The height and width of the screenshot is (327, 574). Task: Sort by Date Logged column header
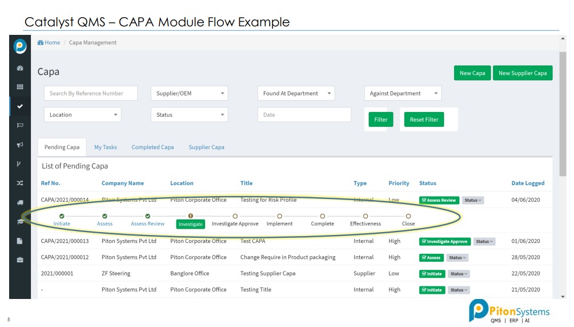pos(528,183)
